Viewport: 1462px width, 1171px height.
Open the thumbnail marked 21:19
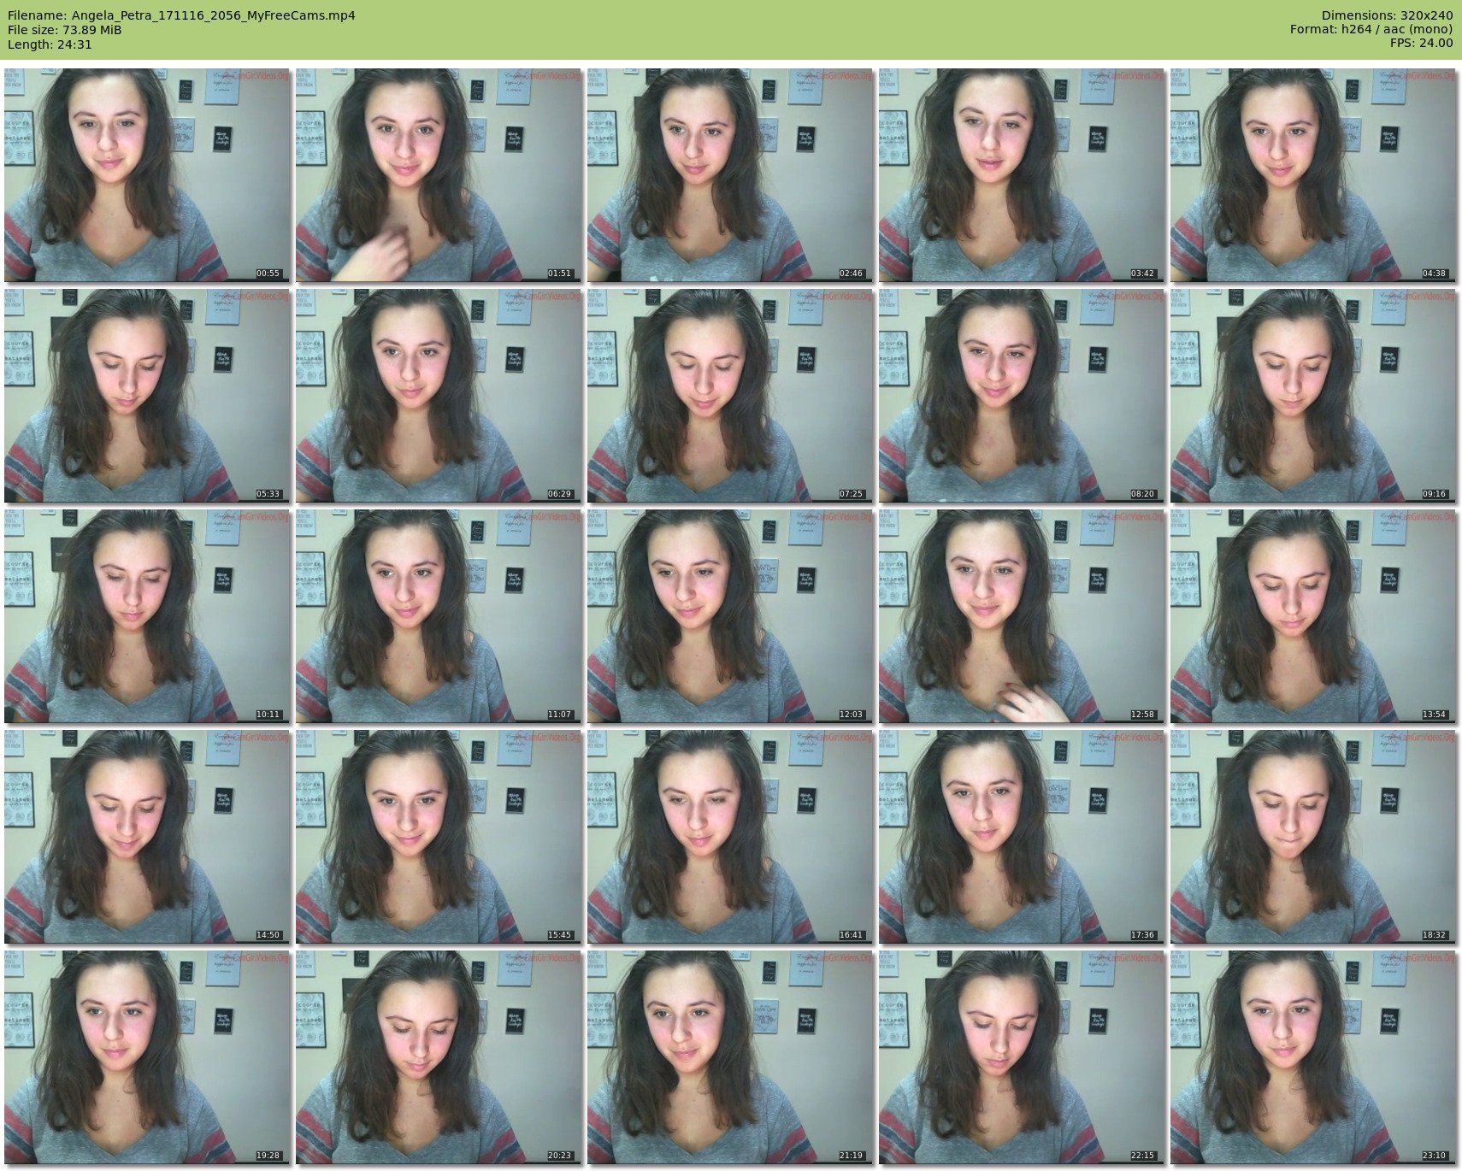tap(729, 1057)
